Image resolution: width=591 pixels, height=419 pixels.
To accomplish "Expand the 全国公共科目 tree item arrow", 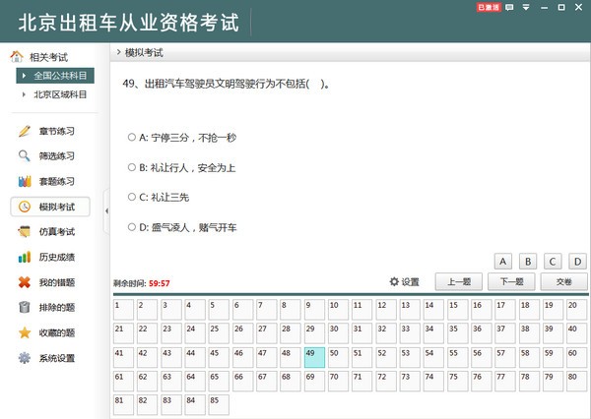I will click(24, 76).
